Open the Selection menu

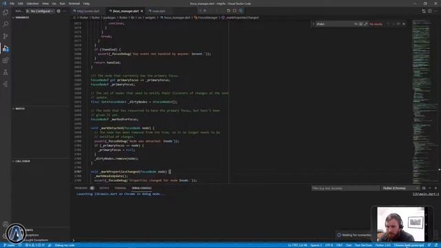[32, 3]
